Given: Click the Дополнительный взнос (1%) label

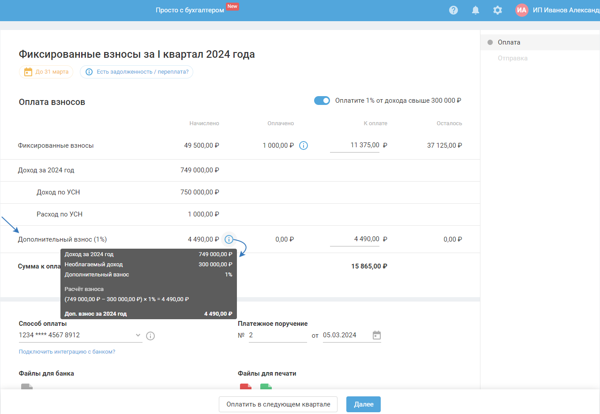Looking at the screenshot, I should [x=62, y=239].
